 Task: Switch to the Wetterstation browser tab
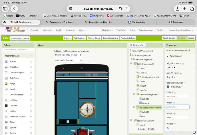click(137, 22)
